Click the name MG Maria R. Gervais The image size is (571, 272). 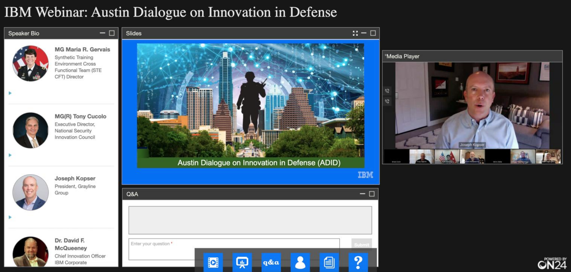click(x=82, y=50)
